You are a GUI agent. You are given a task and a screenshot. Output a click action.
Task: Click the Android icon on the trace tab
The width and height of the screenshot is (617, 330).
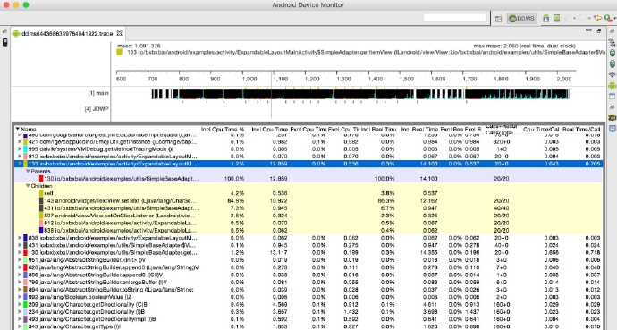coord(16,33)
